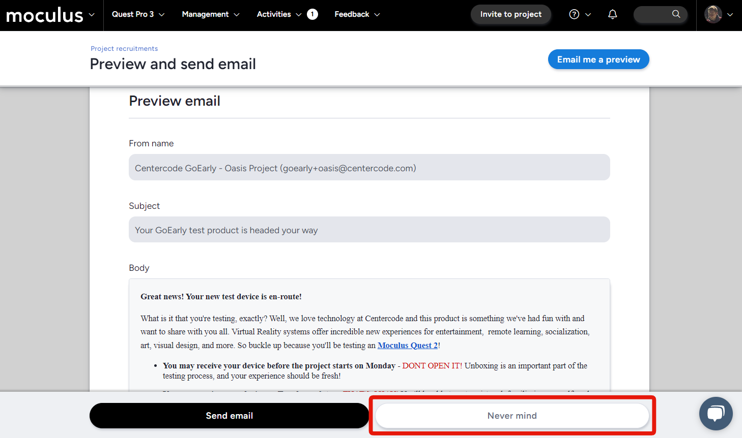Click the Invite to project button
Screen dimensions: 742x438
coord(510,14)
